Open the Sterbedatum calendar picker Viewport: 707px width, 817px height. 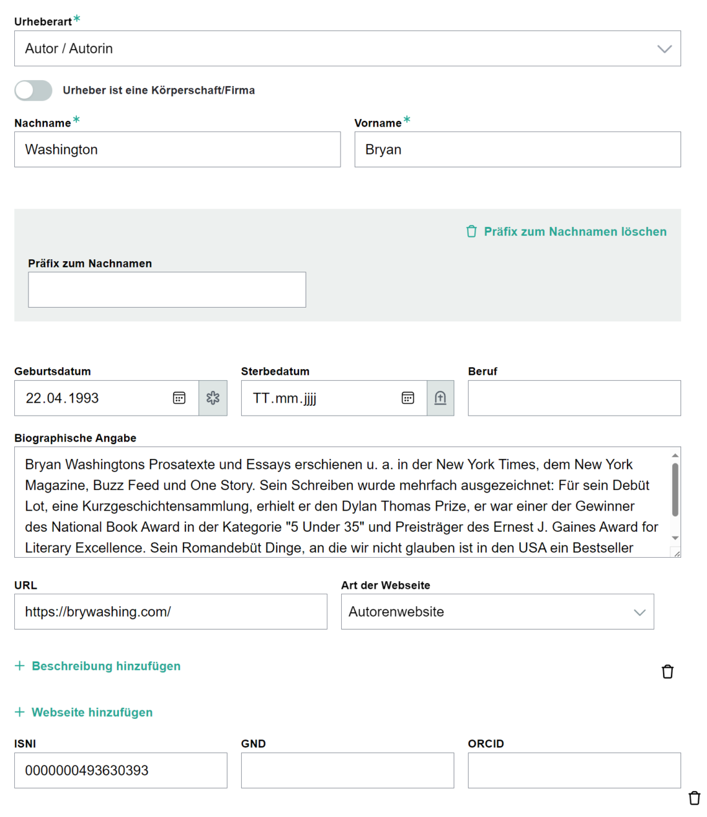[x=407, y=398]
